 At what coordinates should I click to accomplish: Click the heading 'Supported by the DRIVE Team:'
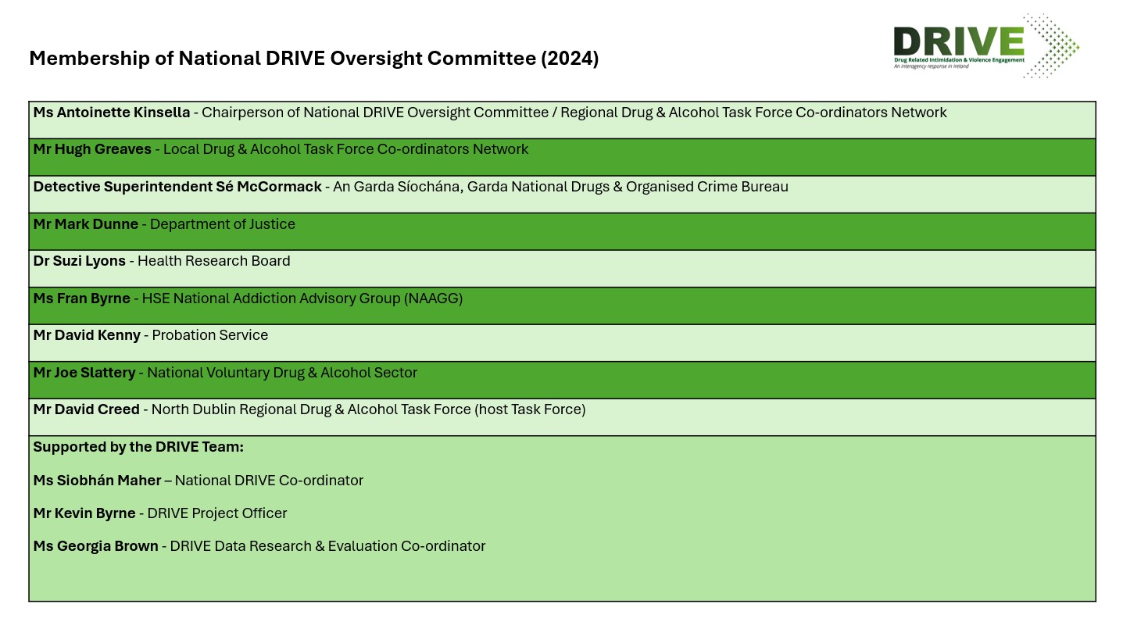click(x=138, y=447)
